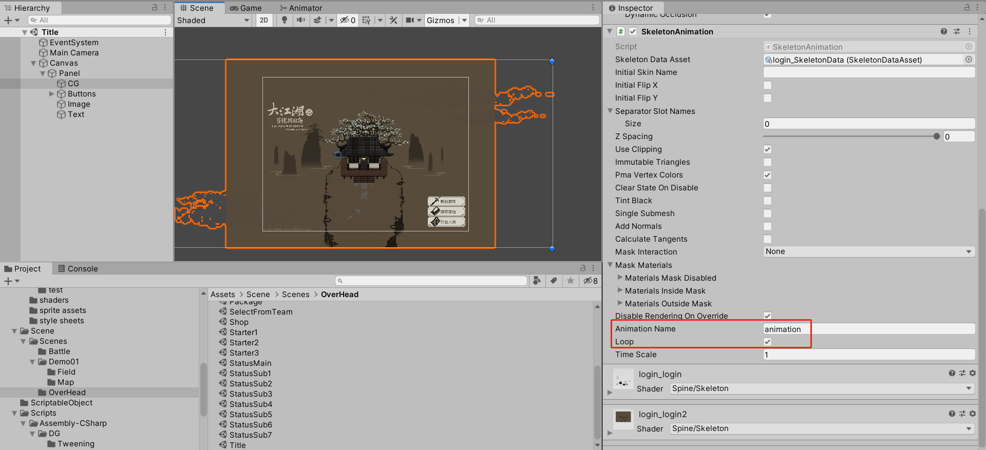Screen dimensions: 986x450
Task: Toggle scene grid visibility icon
Action: pyautogui.click(x=366, y=20)
